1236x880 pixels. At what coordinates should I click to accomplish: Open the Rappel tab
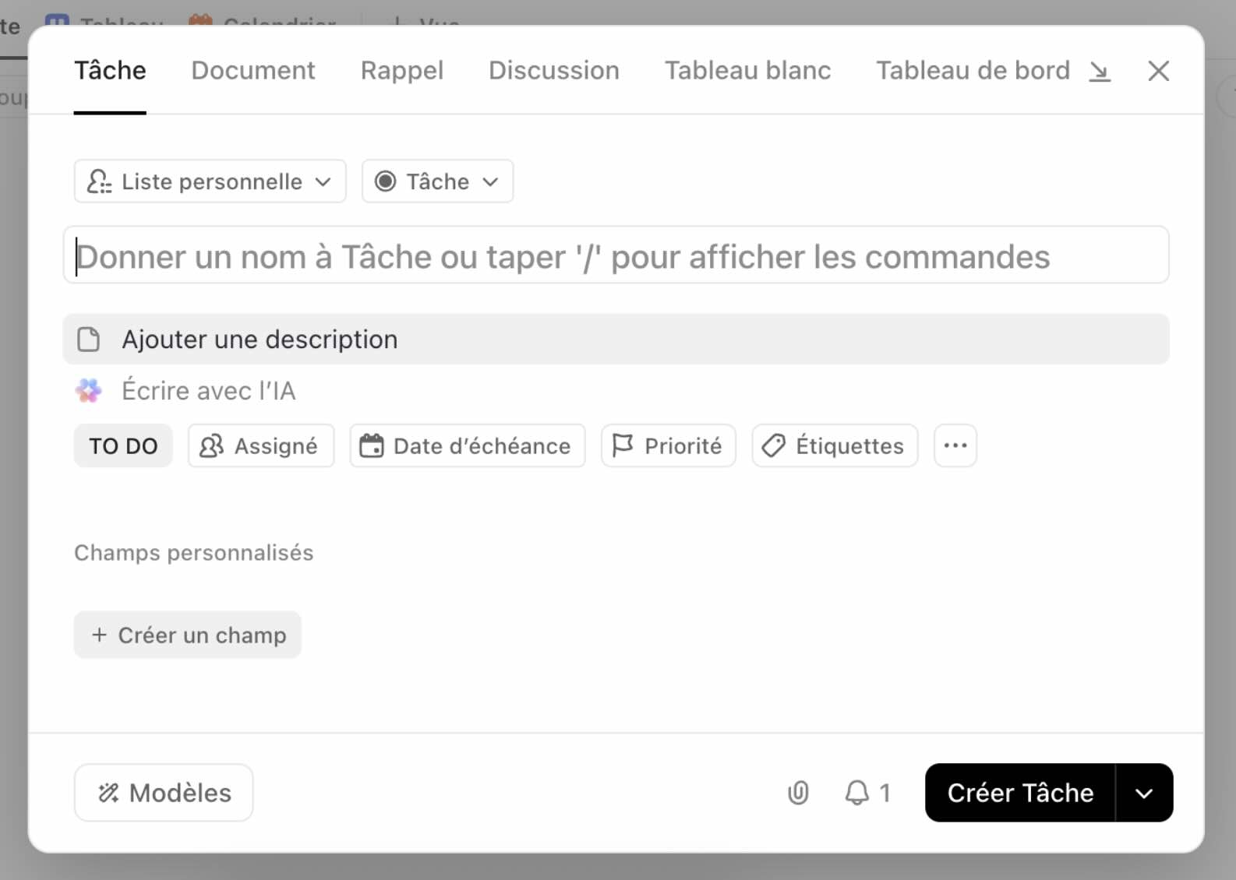tap(402, 71)
